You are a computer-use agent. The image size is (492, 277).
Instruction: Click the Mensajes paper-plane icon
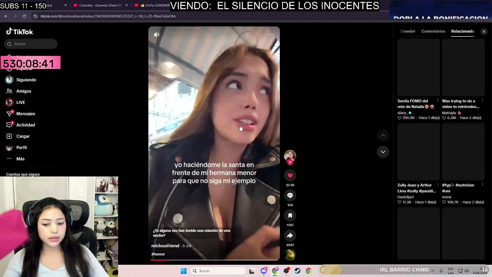9,113
